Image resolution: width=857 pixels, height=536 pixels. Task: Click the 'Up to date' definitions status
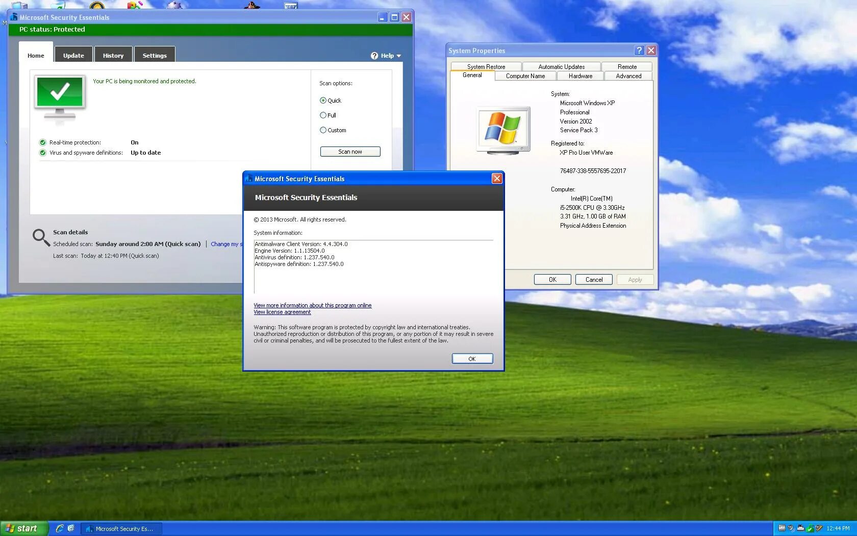click(x=145, y=153)
